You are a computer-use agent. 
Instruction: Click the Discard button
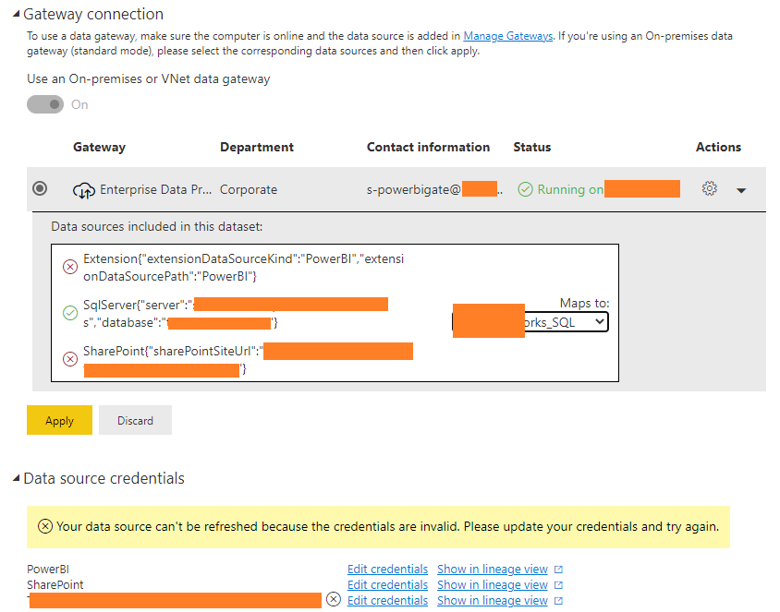(135, 420)
